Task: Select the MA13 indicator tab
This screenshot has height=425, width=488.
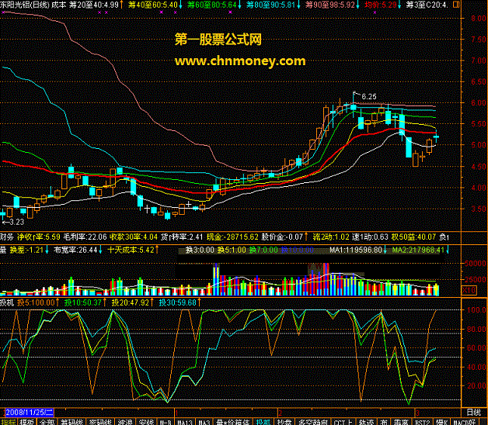Action: coord(185,422)
